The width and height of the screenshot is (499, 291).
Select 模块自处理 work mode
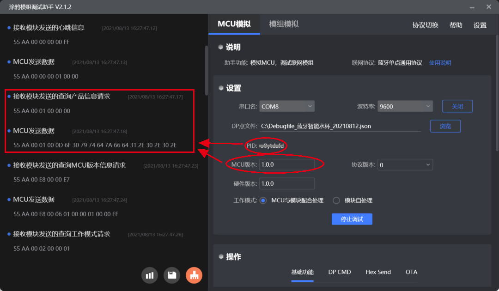(336, 200)
